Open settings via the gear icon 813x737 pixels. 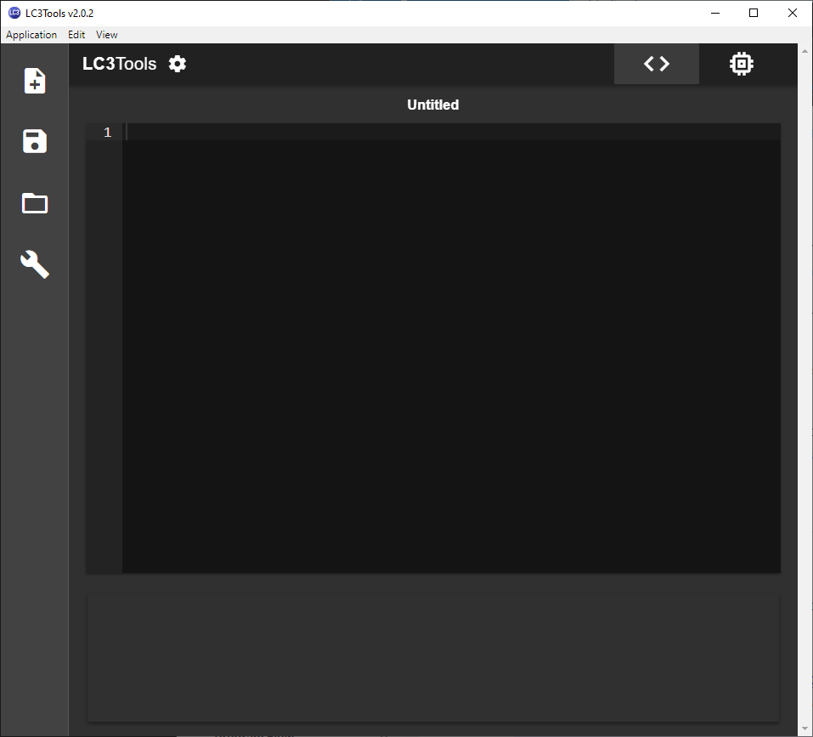tap(178, 64)
